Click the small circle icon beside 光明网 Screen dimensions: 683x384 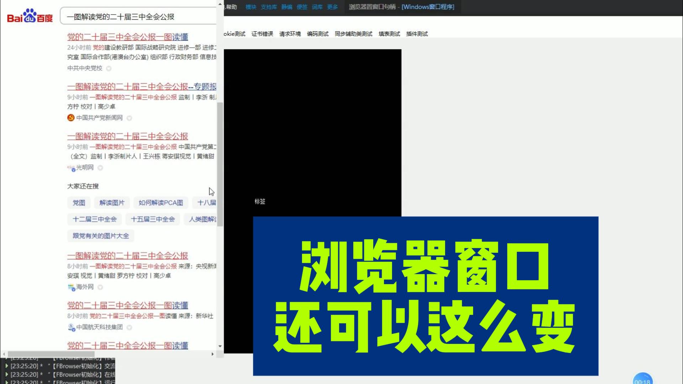[x=100, y=168]
